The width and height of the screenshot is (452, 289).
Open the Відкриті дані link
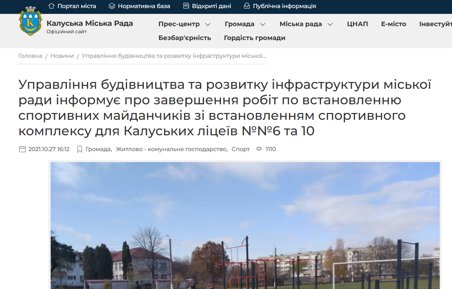[x=211, y=6]
